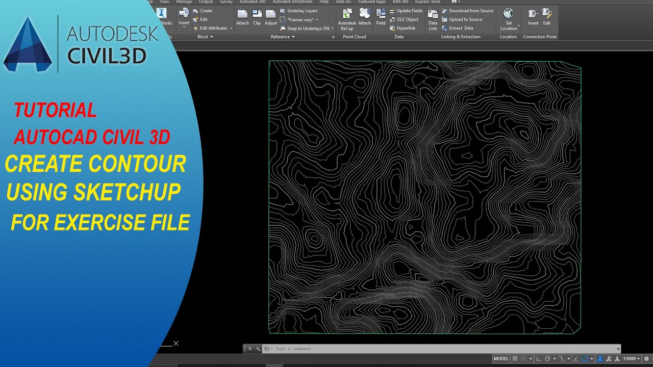
Task: Click the annotation scale icon beside 1:1000
Action: click(x=617, y=358)
